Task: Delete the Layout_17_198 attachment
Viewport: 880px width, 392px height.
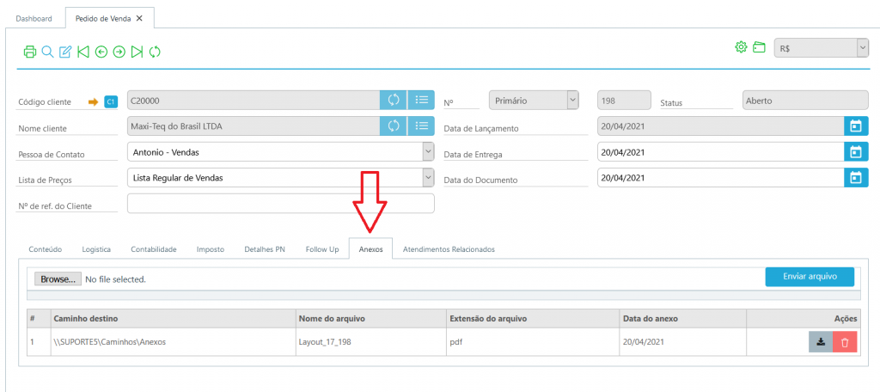Action: point(845,342)
